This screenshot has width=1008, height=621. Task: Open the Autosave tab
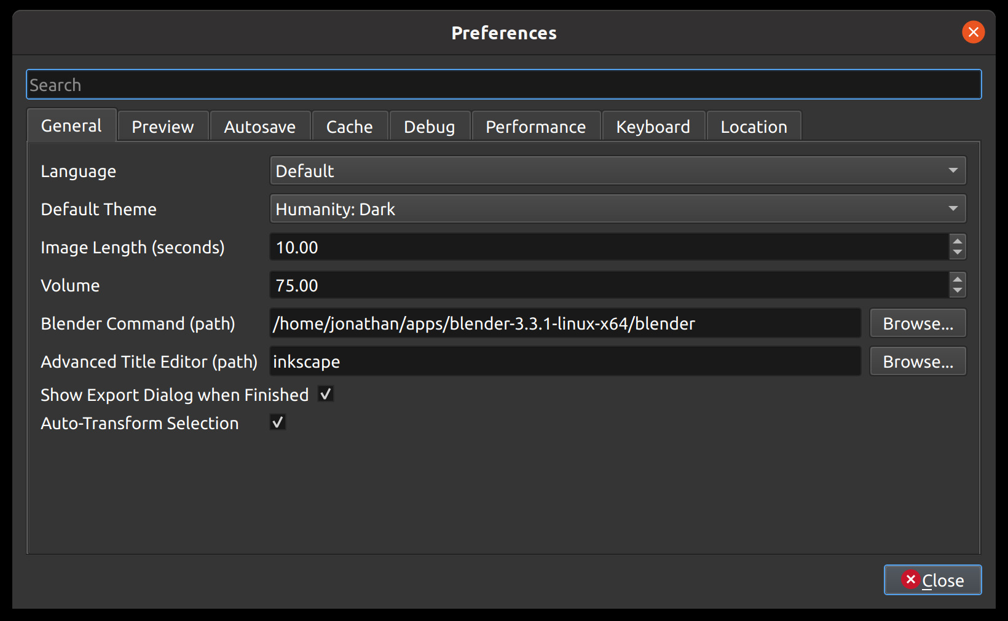click(x=259, y=127)
